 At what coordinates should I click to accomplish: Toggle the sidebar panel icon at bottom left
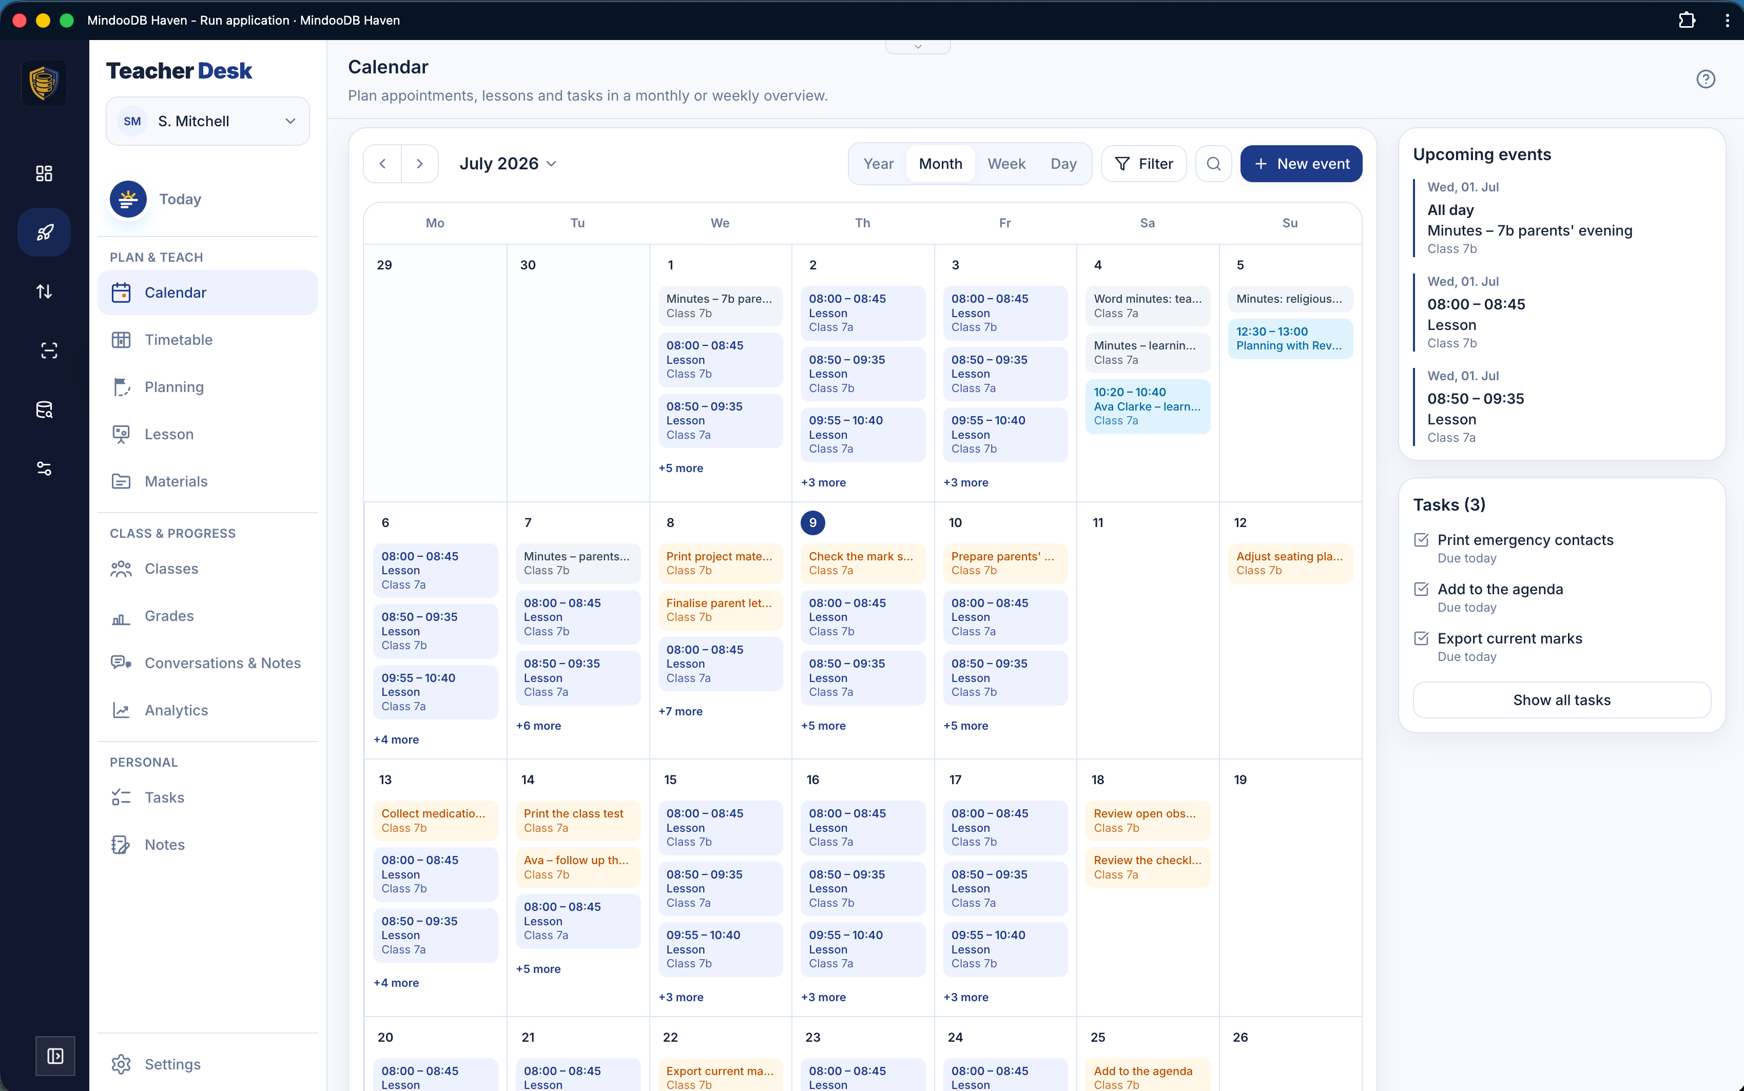pyautogui.click(x=55, y=1057)
